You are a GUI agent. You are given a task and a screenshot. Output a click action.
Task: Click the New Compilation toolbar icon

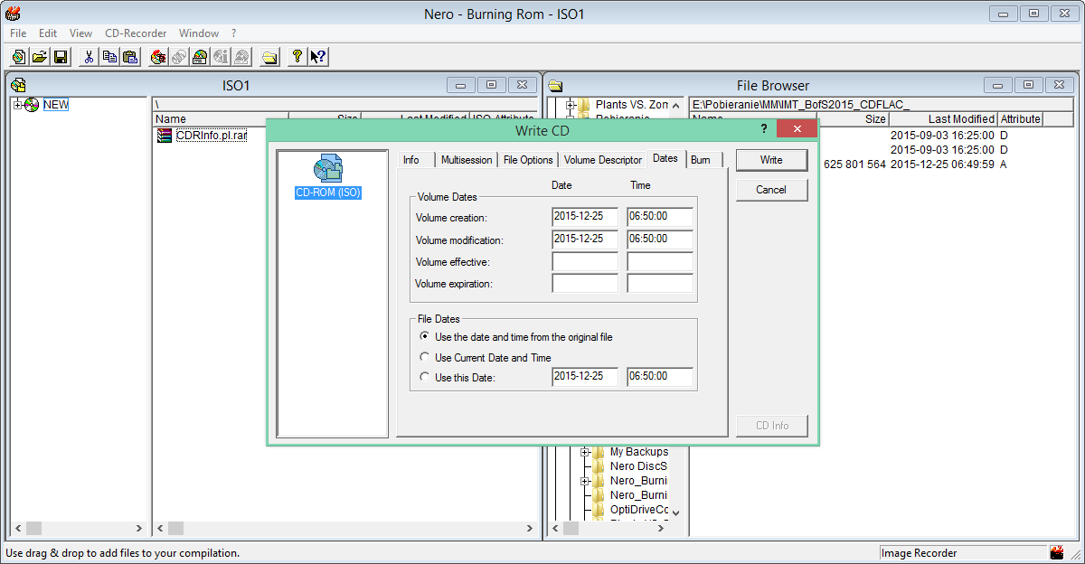pyautogui.click(x=19, y=57)
